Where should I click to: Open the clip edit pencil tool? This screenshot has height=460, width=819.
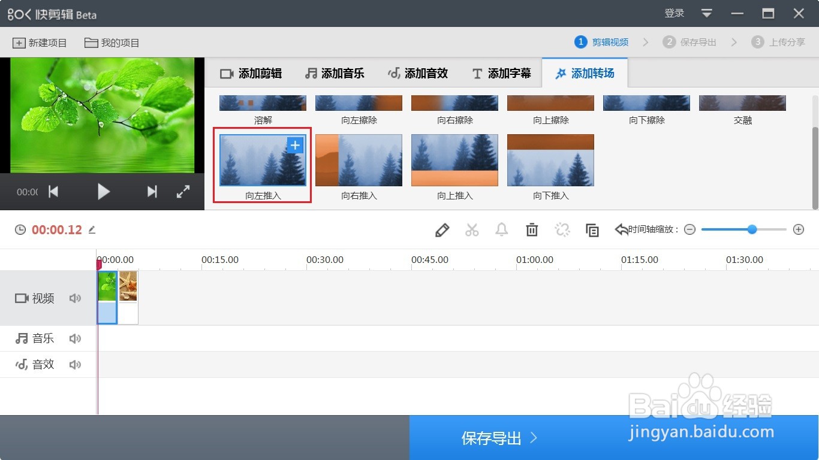pyautogui.click(x=442, y=229)
